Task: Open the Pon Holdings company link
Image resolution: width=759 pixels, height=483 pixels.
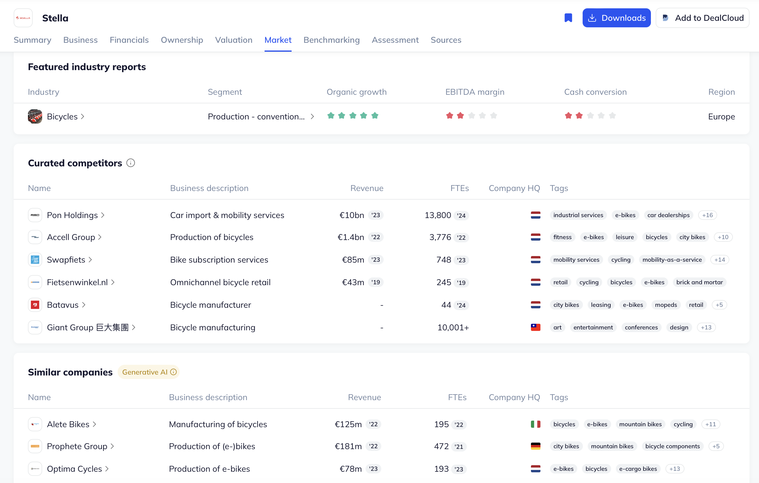Action: [76, 215]
